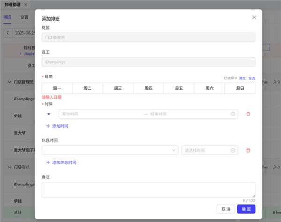Select the 排班 tab
The width and height of the screenshot is (281, 222).
coord(7,17)
